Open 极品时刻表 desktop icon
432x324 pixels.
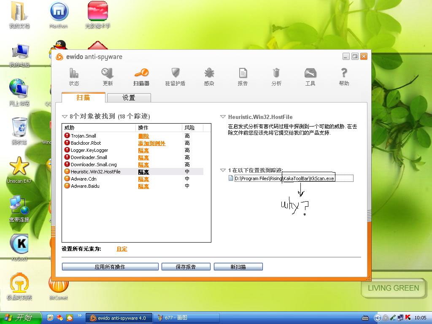pos(19,286)
